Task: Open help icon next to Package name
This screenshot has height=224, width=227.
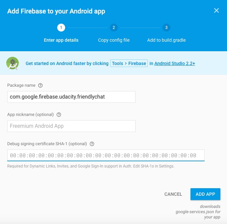Action: [x=40, y=85]
